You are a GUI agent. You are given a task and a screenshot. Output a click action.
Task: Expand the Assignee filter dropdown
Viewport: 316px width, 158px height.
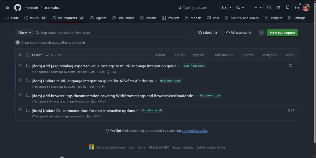click(x=271, y=55)
